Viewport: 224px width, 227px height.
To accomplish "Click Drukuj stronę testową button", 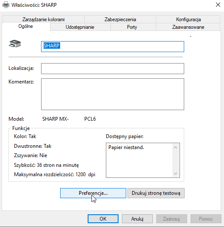I will pyautogui.click(x=156, y=193).
